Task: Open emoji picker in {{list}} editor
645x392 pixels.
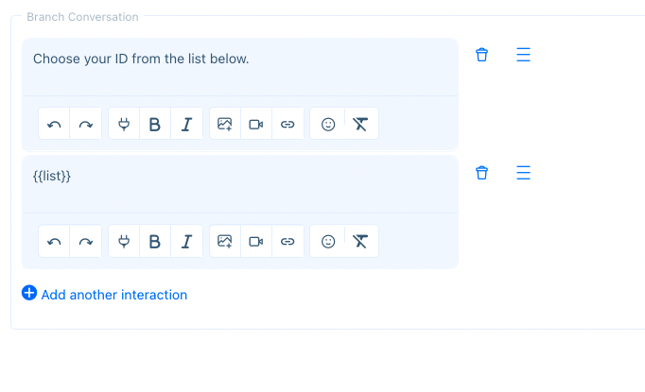Action: pyautogui.click(x=328, y=241)
